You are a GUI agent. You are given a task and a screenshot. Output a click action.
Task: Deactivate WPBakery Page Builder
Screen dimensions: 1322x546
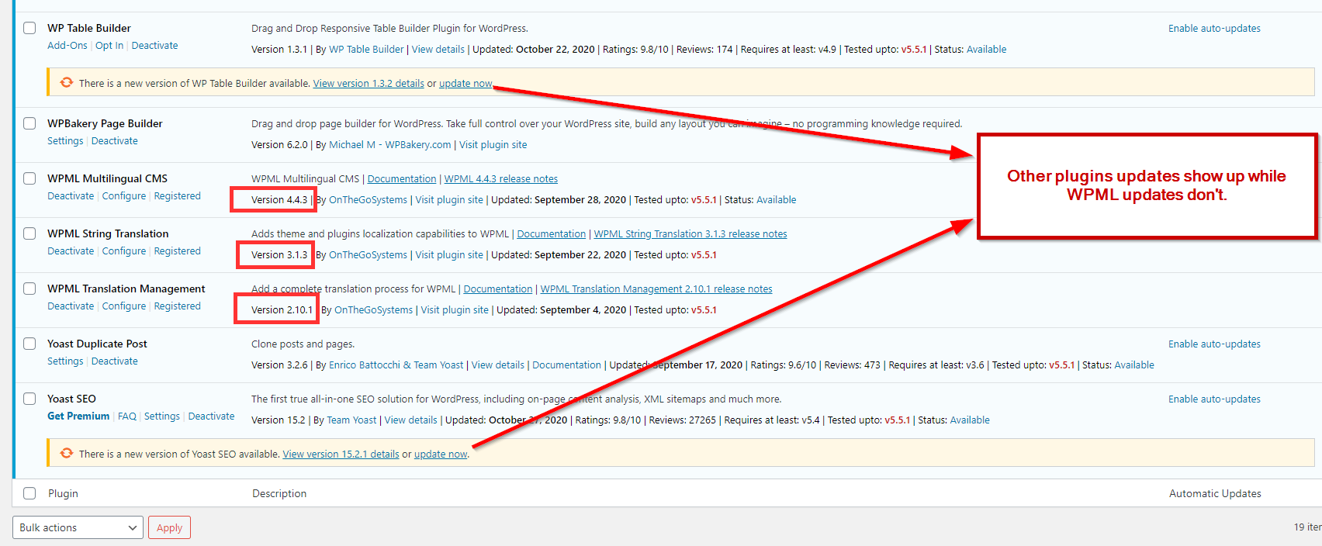click(115, 141)
